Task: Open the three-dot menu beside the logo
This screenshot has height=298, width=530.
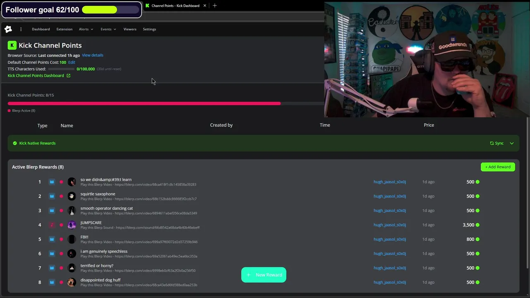Action: point(21,29)
